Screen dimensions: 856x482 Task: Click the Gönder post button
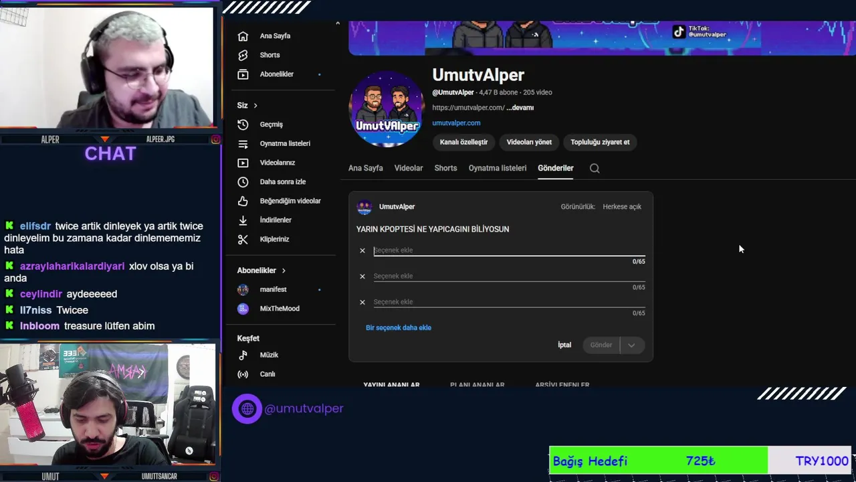point(601,345)
